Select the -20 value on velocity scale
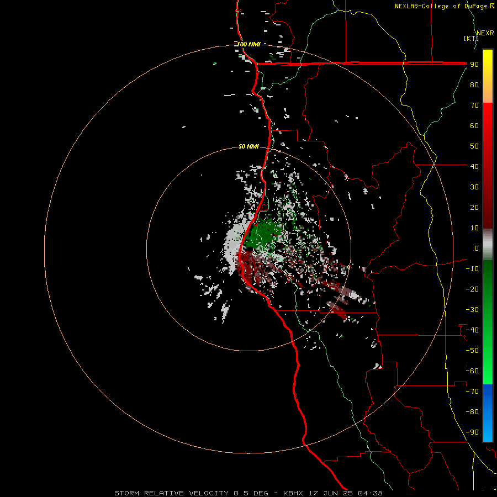Image resolution: width=497 pixels, height=497 pixels. click(x=472, y=289)
